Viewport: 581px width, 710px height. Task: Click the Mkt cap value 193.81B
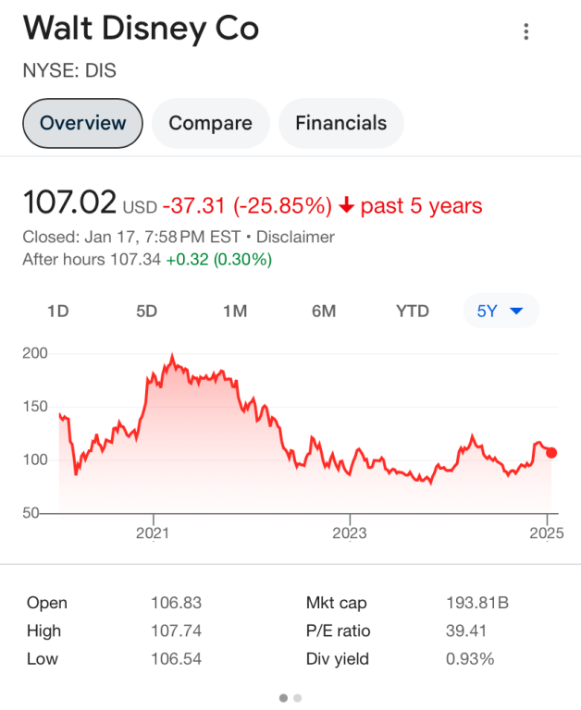[476, 603]
